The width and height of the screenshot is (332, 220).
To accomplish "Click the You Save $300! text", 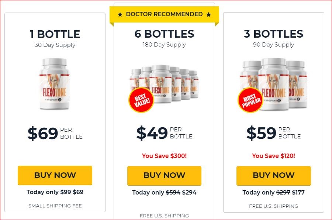I will point(164,156).
